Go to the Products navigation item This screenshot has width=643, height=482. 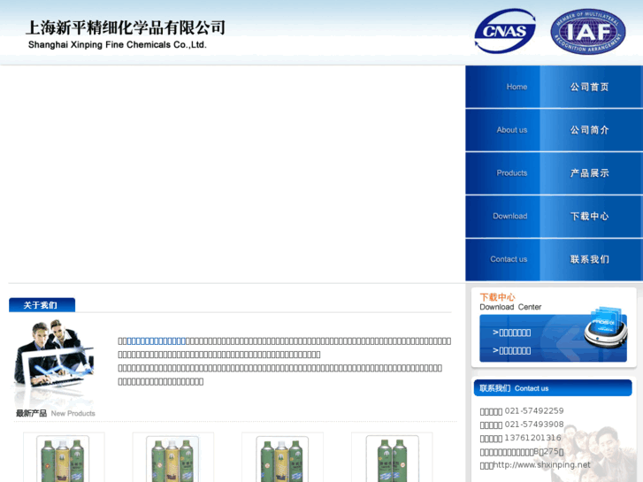pos(554,173)
